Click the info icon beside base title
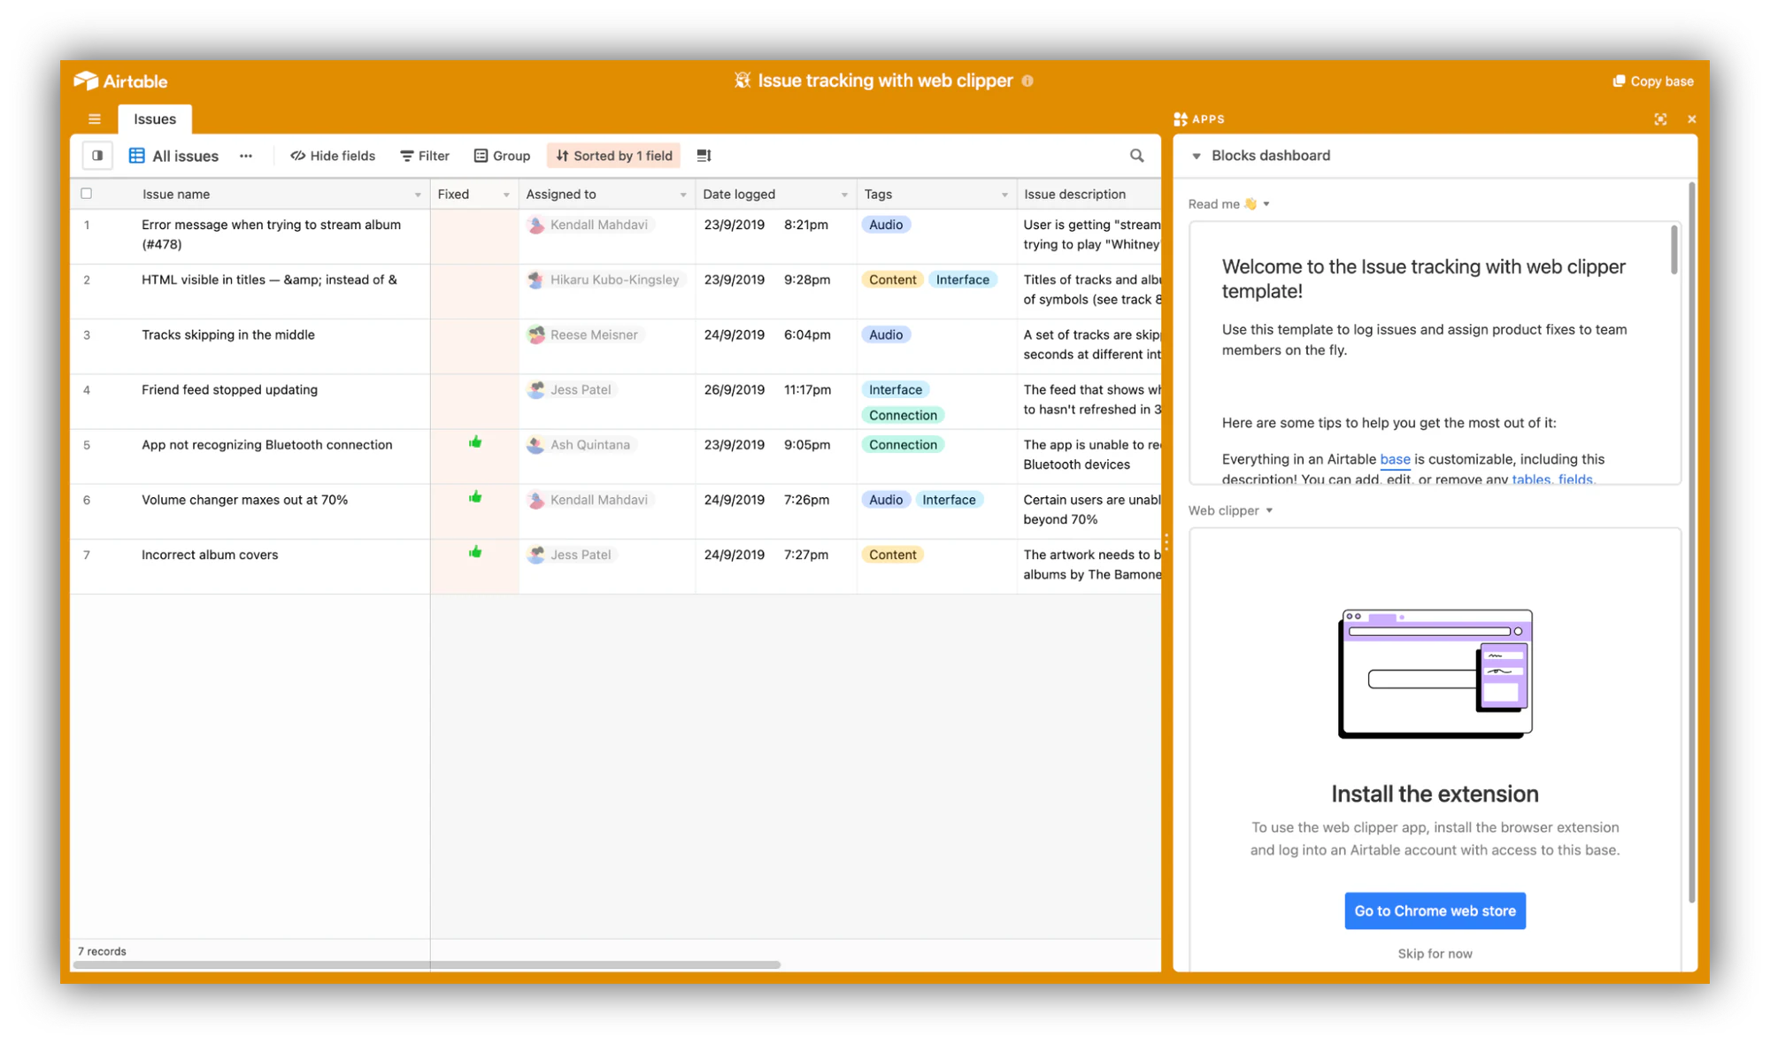Viewport: 1770px width, 1044px height. [x=1027, y=81]
